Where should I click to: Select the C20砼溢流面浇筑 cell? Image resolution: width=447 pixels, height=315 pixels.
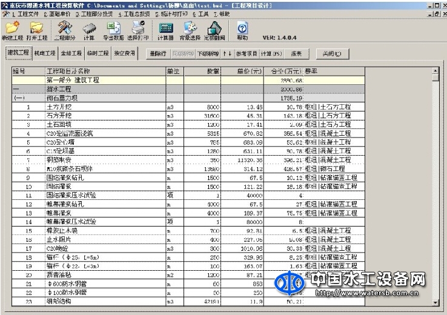point(105,133)
